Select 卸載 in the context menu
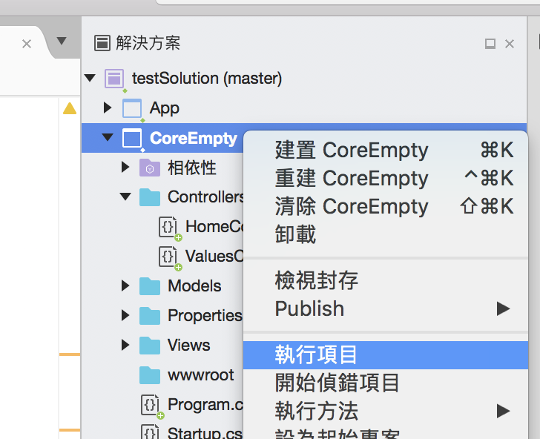Image resolution: width=540 pixels, height=439 pixels. (386, 234)
